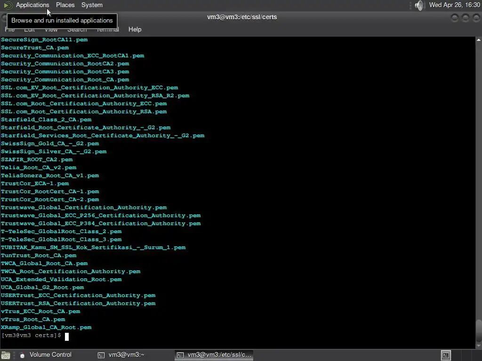Click SSL.com_Root_Certification_Authority_RSA.pem line
Viewport: 482px width, 361px height.
[x=84, y=111]
